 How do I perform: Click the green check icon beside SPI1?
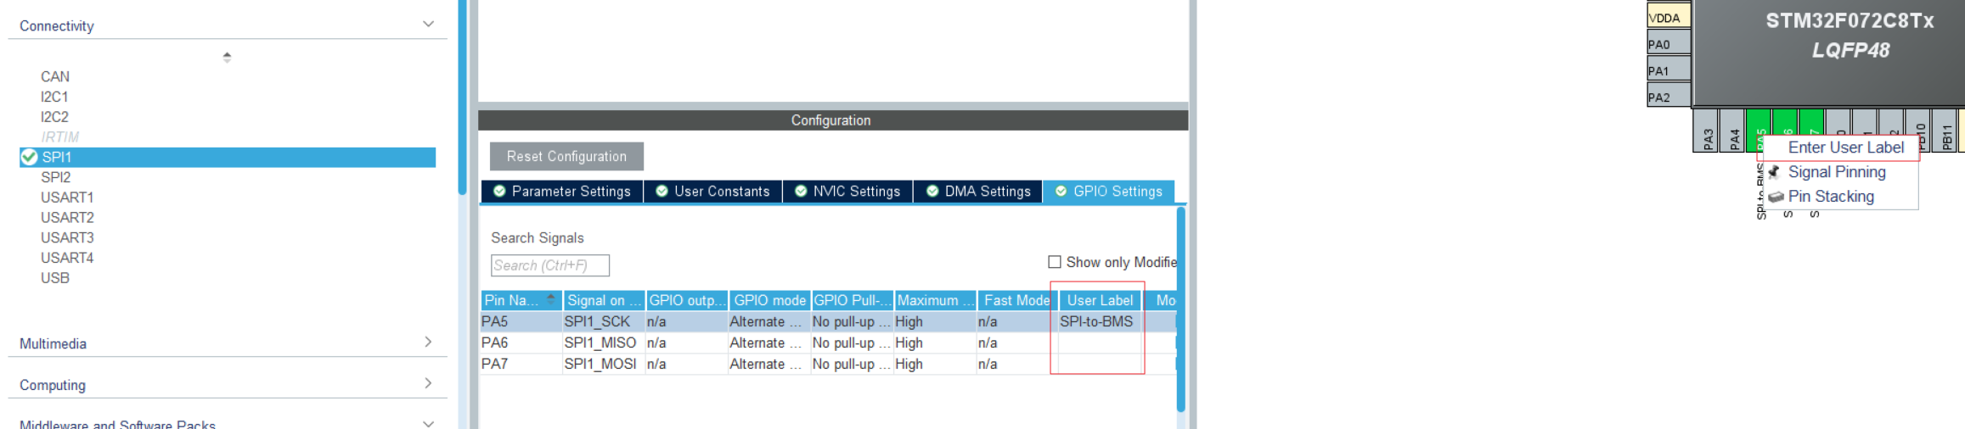coord(29,157)
